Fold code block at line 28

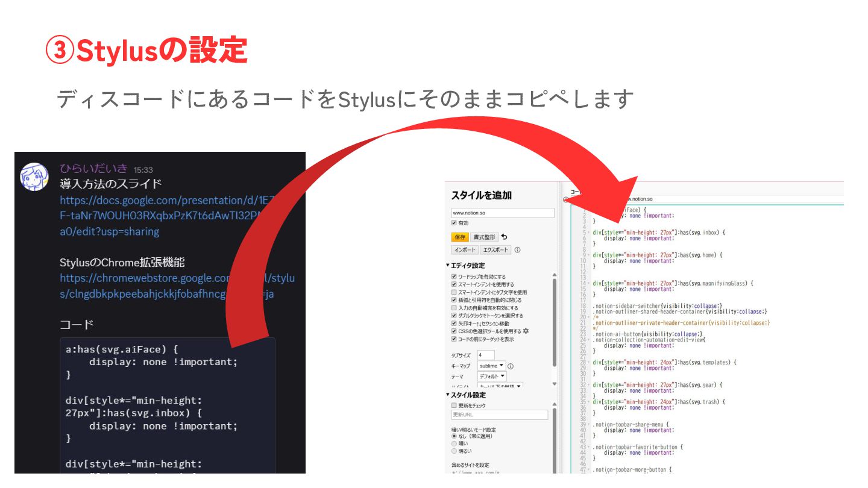point(590,362)
